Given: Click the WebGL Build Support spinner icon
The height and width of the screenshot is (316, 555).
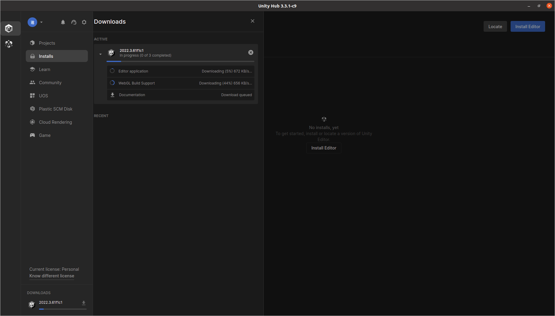Looking at the screenshot, I should [x=112, y=83].
